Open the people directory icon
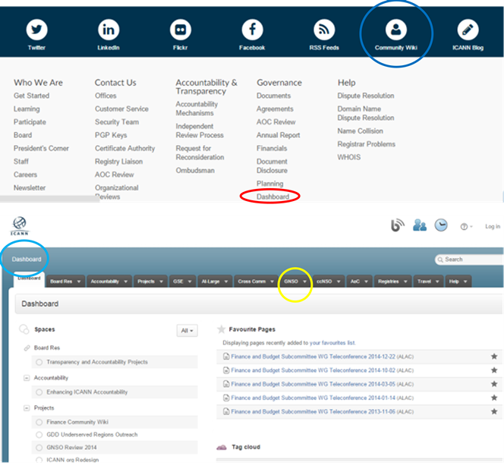This screenshot has width=504, height=475. (420, 225)
